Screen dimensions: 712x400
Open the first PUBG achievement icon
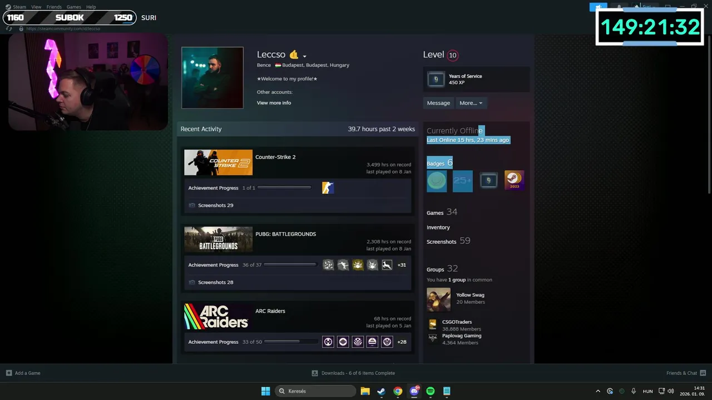click(329, 265)
